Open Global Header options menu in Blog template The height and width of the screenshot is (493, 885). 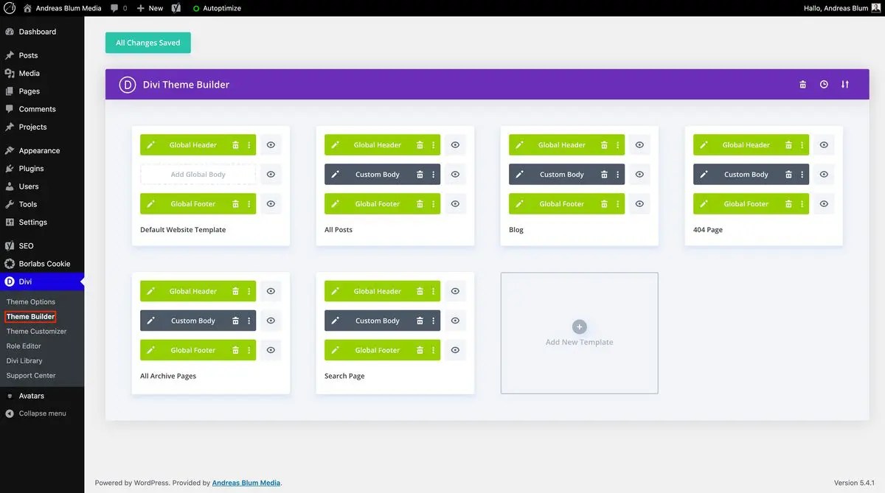click(618, 145)
